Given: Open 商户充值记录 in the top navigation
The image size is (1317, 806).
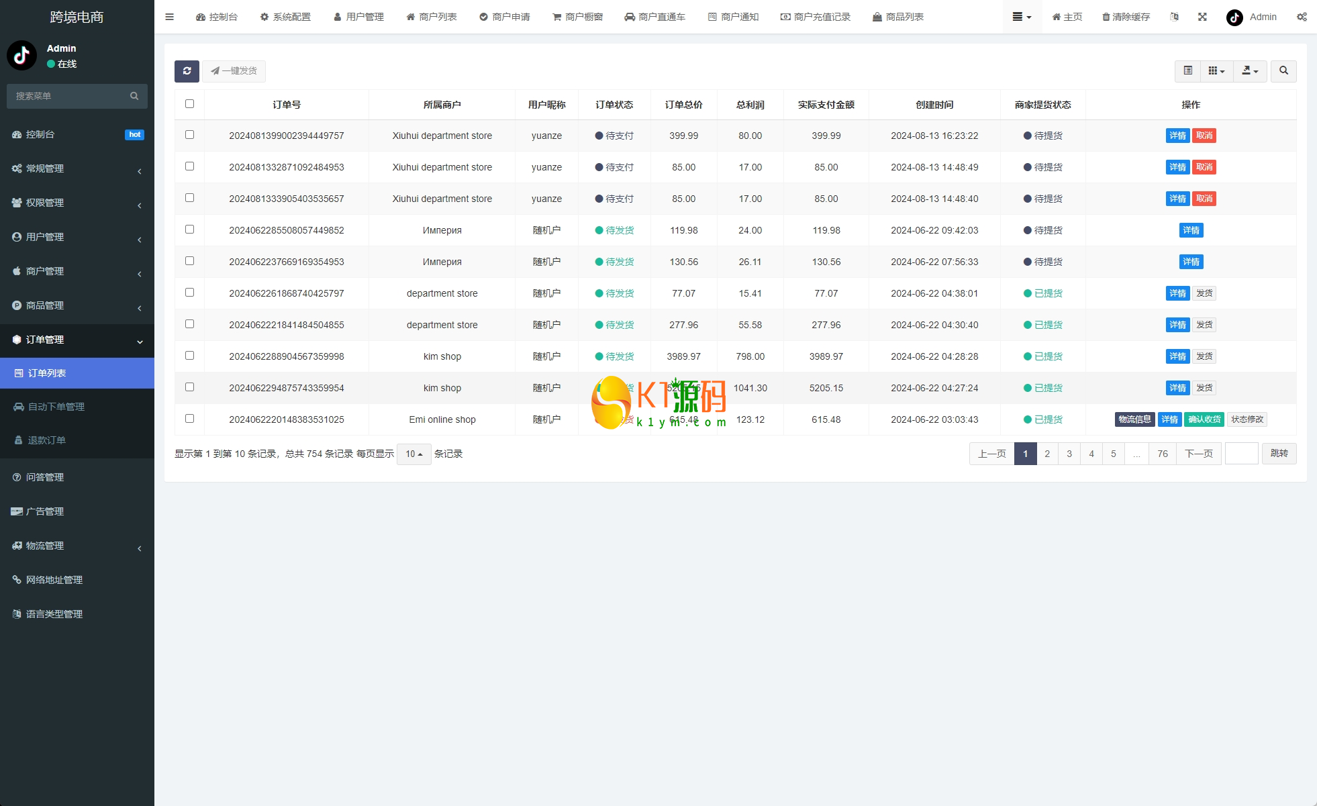Looking at the screenshot, I should [x=815, y=17].
